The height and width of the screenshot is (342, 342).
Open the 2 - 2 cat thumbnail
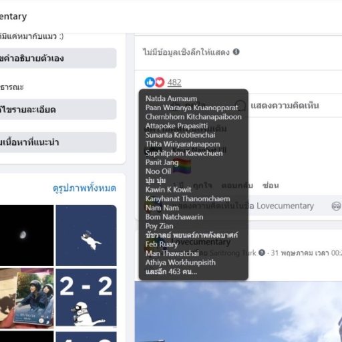coord(86,297)
